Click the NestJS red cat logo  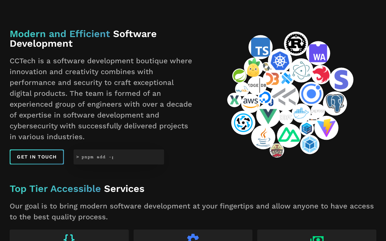(x=321, y=74)
